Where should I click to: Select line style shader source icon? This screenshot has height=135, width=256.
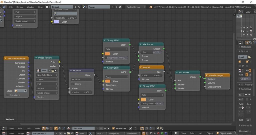coord(63,128)
